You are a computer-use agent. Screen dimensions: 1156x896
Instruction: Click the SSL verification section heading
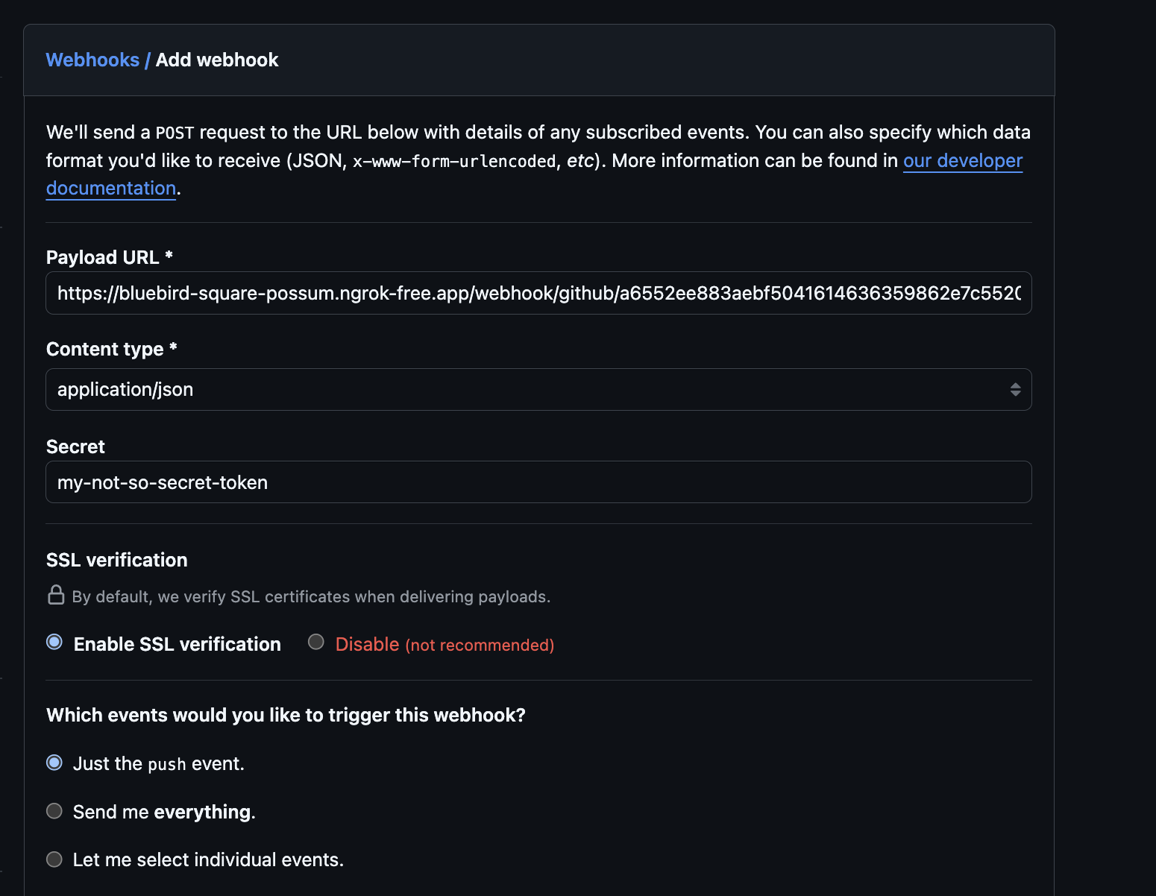(x=117, y=559)
